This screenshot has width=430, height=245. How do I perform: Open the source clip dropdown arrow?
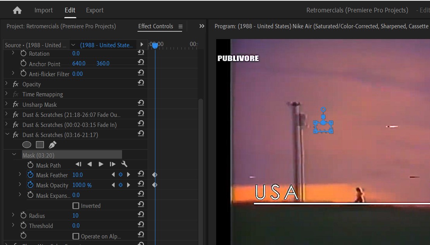click(73, 45)
